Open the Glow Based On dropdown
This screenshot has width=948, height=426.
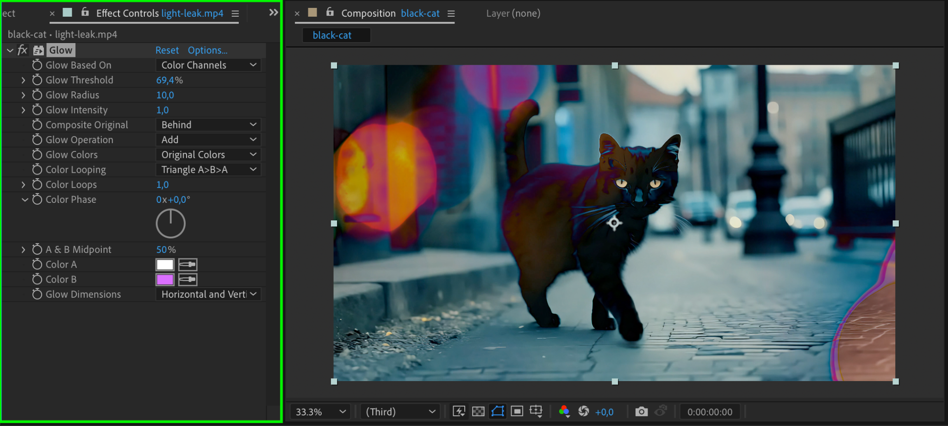point(208,65)
